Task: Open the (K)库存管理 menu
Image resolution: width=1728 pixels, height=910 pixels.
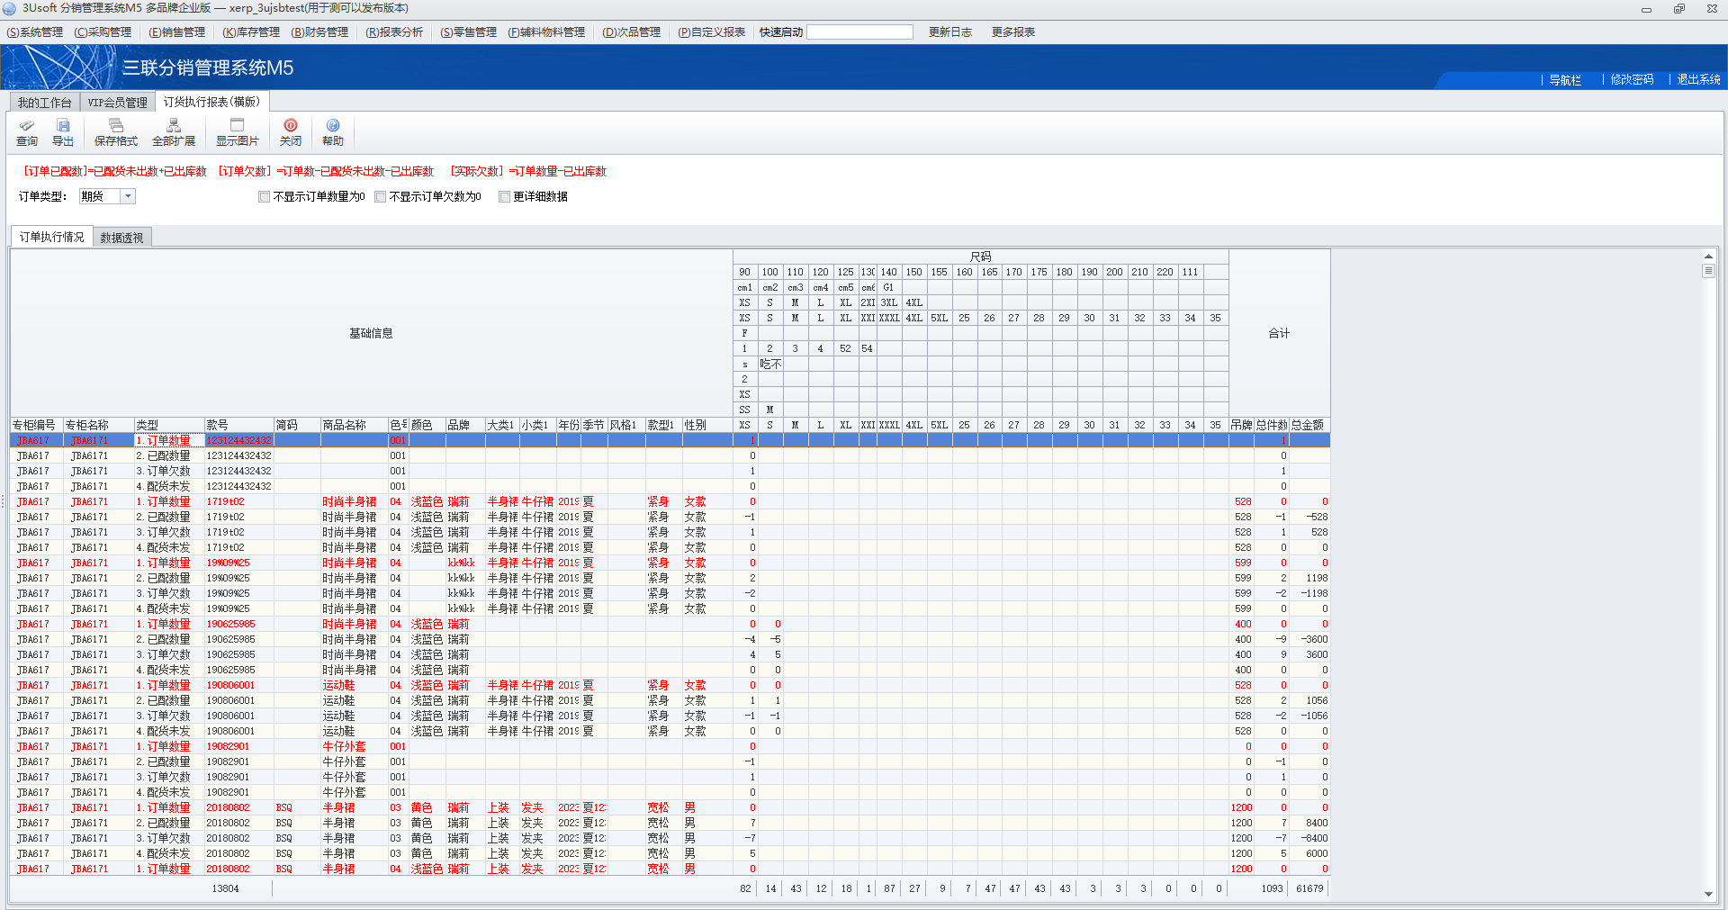Action: click(251, 32)
